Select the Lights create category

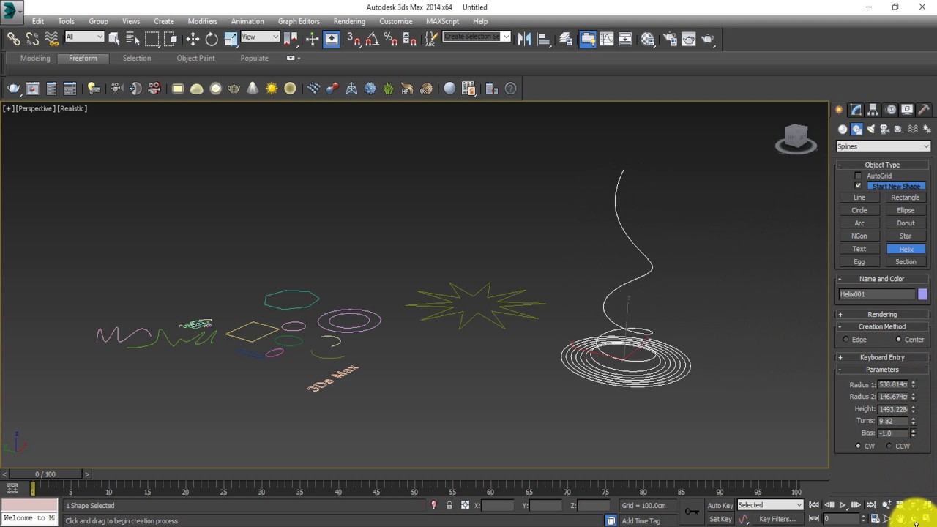point(870,130)
